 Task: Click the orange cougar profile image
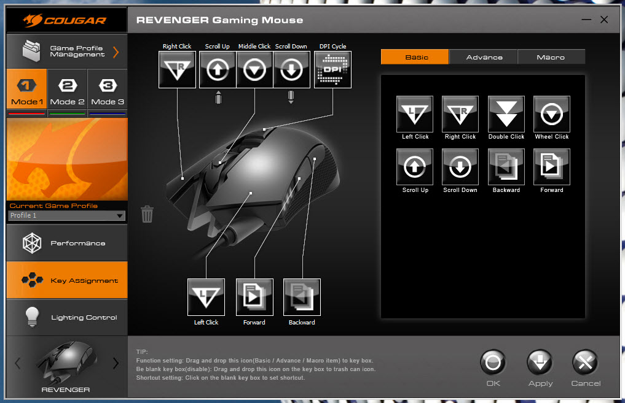(x=67, y=159)
